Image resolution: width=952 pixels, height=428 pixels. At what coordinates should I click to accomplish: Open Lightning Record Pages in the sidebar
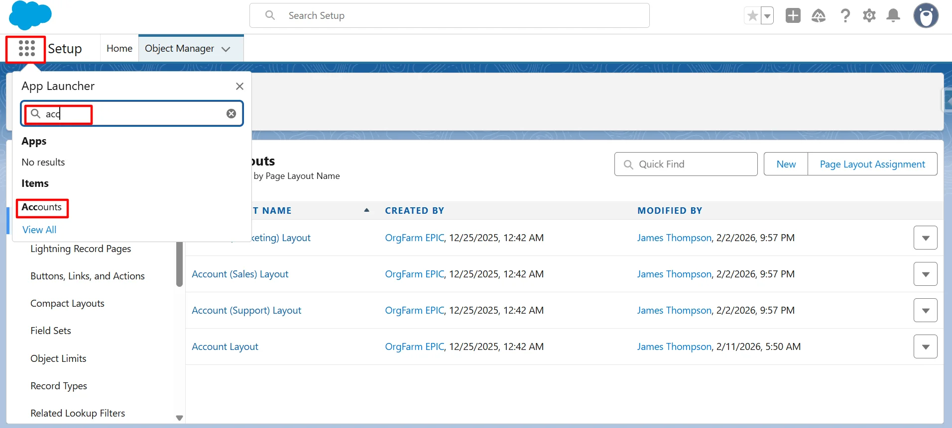(x=81, y=249)
